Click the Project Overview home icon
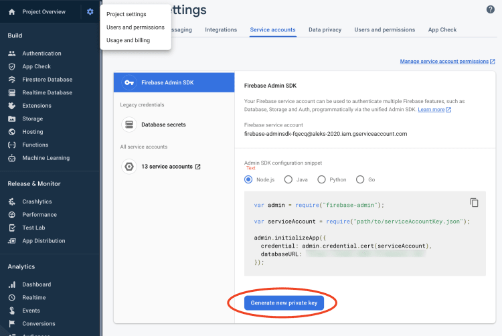Viewport: 502px width, 336px height. [12, 12]
